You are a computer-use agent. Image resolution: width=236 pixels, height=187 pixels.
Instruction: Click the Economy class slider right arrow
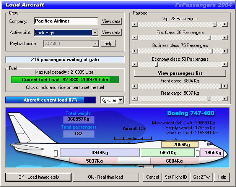point(225,64)
